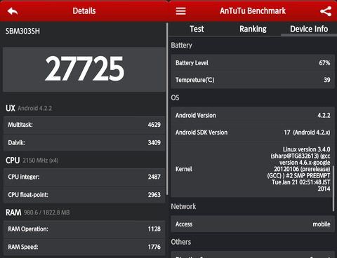Image resolution: width=337 pixels, height=258 pixels.
Task: Select the Kernel information row
Action: [x=253, y=169]
